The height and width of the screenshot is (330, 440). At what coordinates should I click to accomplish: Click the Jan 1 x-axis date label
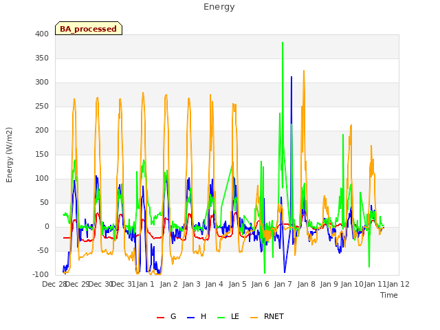tap(146, 284)
